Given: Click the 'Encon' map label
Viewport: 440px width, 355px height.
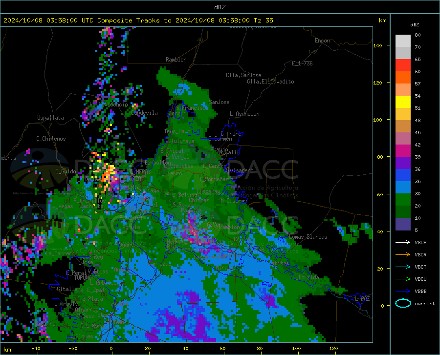Looking at the screenshot, I should point(322,41).
